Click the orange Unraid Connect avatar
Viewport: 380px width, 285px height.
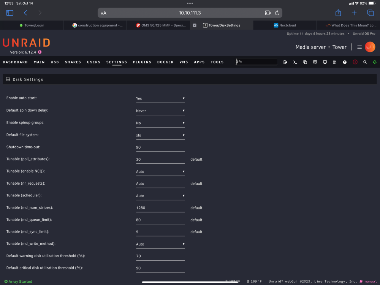click(370, 47)
